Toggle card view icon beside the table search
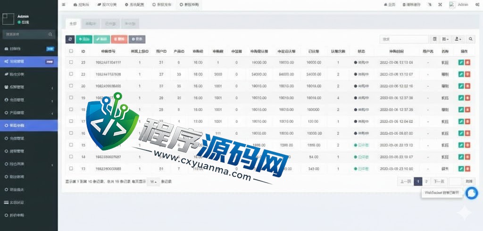The width and height of the screenshot is (483, 231). (x=435, y=39)
